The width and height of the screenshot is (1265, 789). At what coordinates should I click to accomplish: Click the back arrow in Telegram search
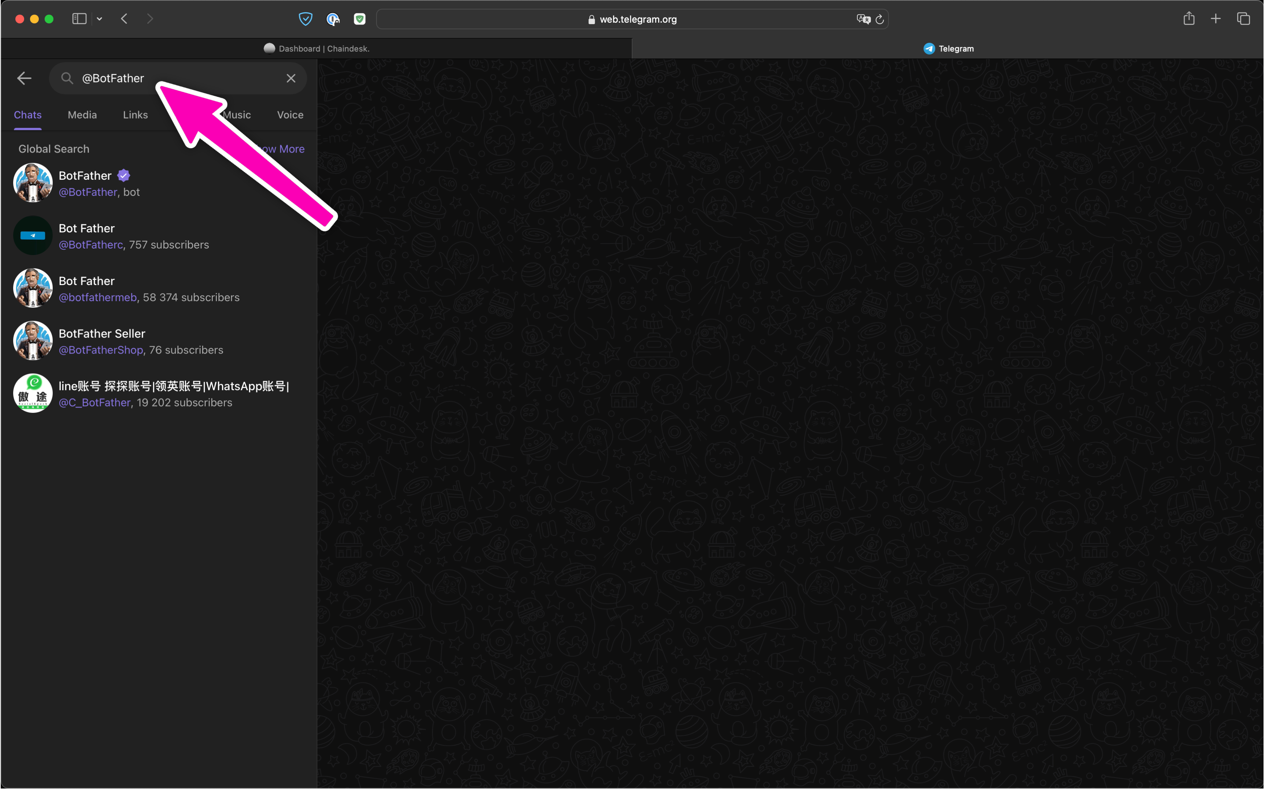click(x=24, y=78)
